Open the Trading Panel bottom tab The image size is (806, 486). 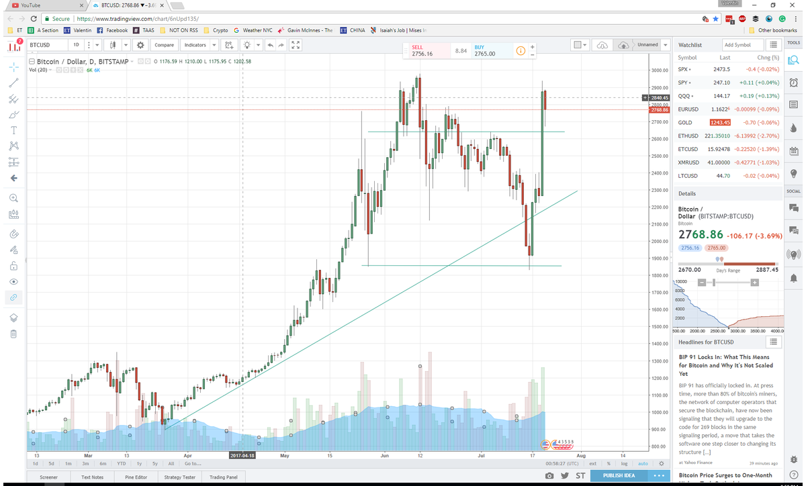click(223, 477)
